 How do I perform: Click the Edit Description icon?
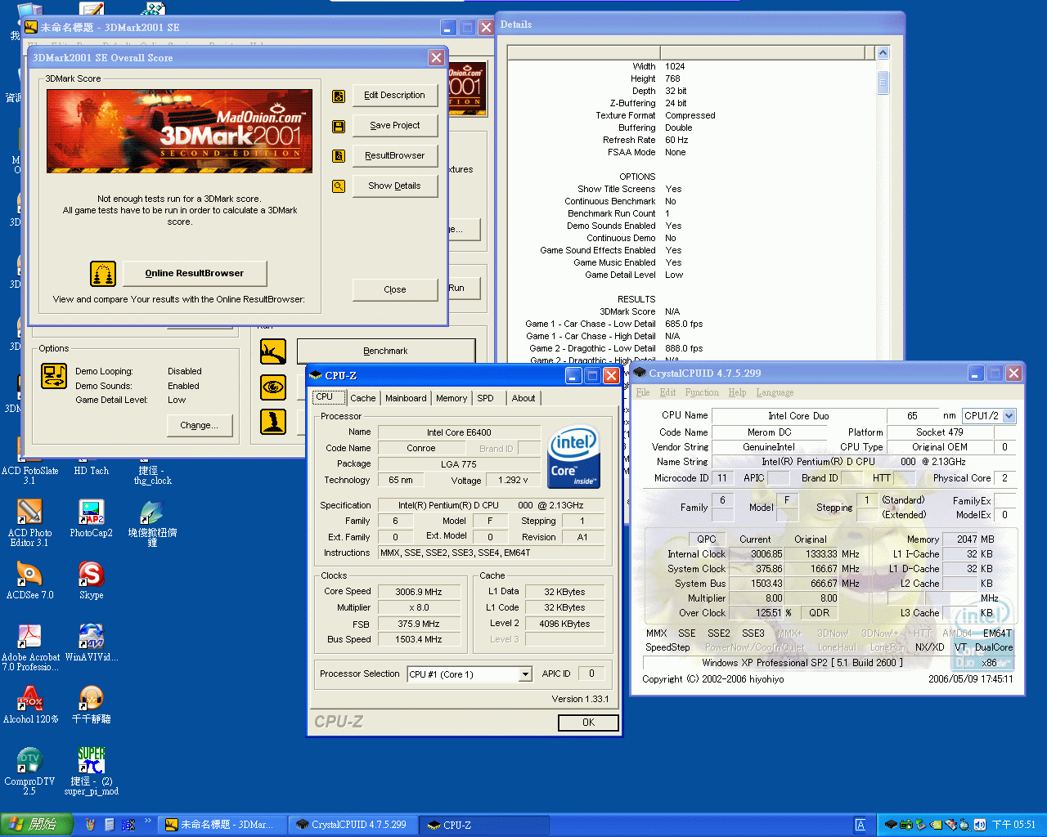coord(339,96)
